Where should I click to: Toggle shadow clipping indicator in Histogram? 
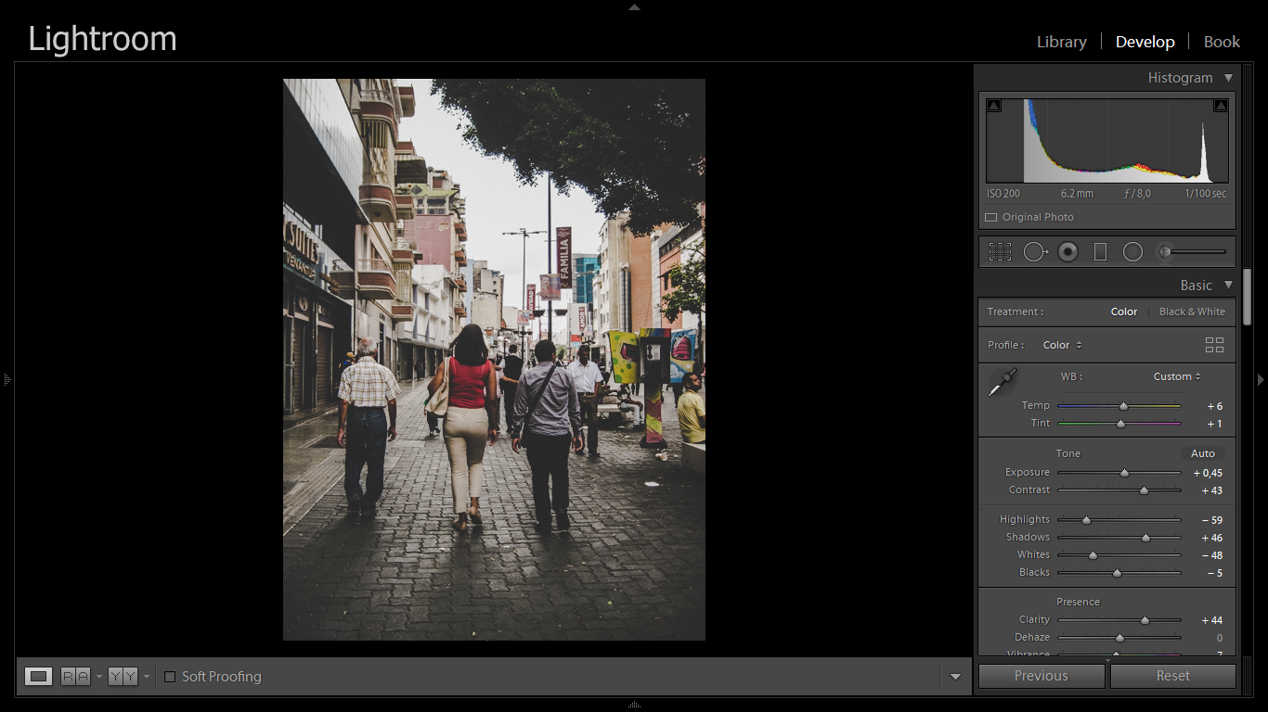[994, 106]
